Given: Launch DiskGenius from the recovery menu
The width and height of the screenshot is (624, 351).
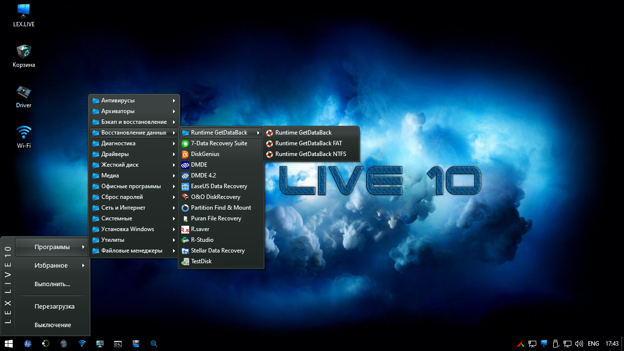Looking at the screenshot, I should [x=205, y=154].
